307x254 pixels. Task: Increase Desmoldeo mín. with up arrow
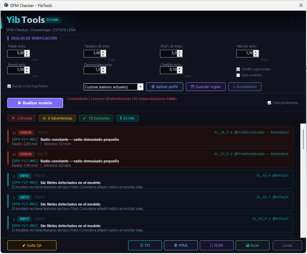click(x=103, y=68)
